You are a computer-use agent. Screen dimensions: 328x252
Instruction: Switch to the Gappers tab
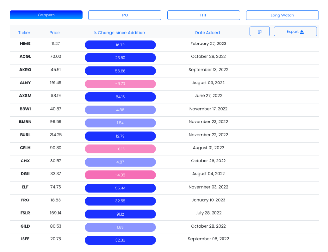pos(46,15)
